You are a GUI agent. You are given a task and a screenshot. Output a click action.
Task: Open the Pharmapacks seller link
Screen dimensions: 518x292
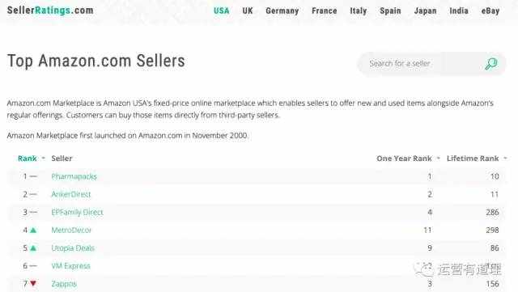pos(74,176)
